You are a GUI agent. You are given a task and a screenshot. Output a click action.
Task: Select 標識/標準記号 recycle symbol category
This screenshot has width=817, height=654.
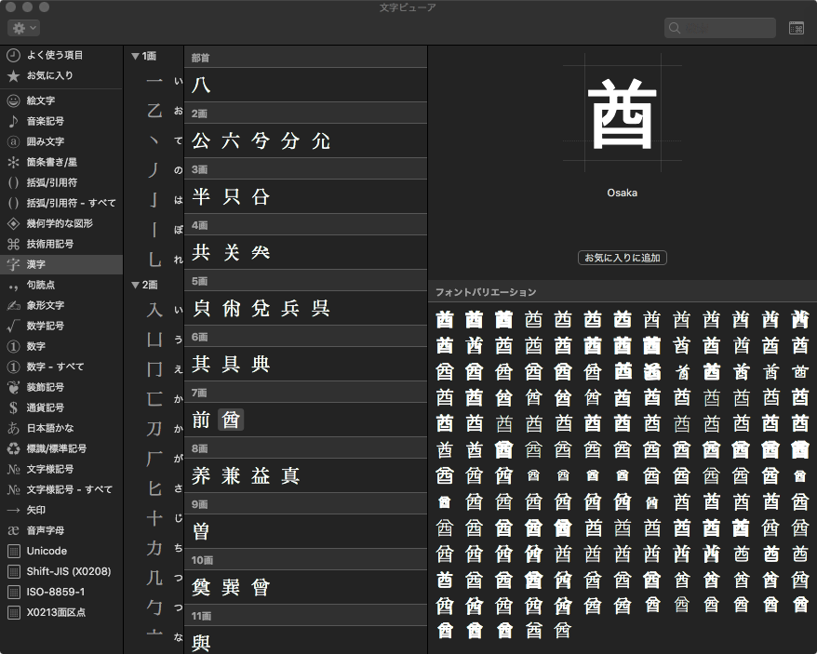point(14,448)
